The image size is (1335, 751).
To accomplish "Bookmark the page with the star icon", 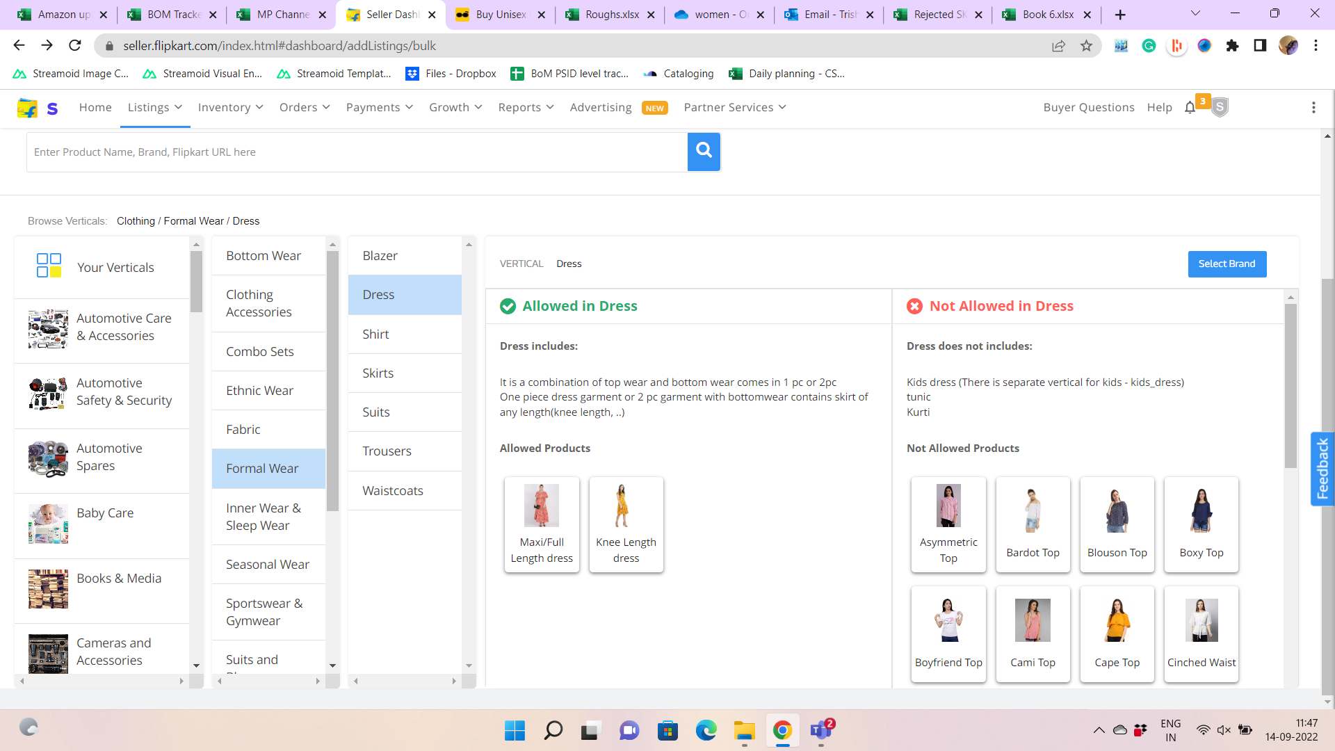I will click(x=1086, y=46).
